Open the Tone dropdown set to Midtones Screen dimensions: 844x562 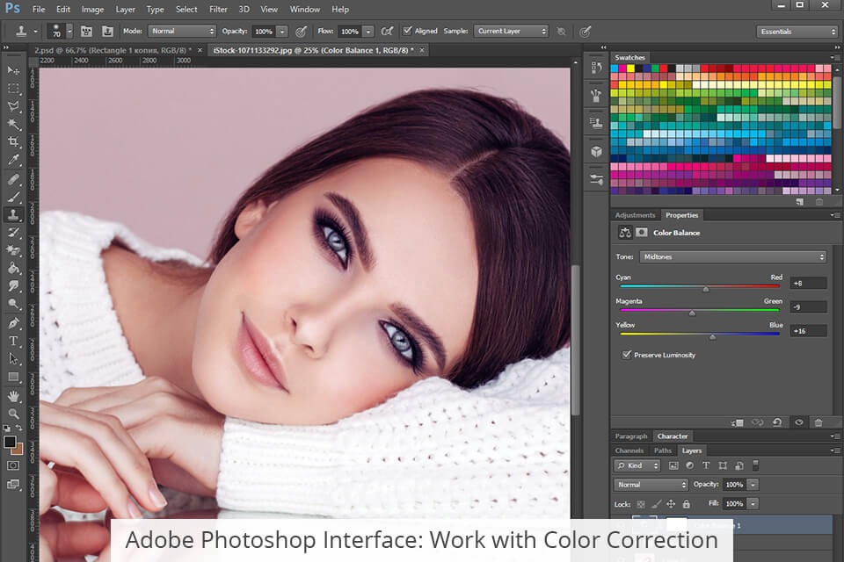pos(732,256)
